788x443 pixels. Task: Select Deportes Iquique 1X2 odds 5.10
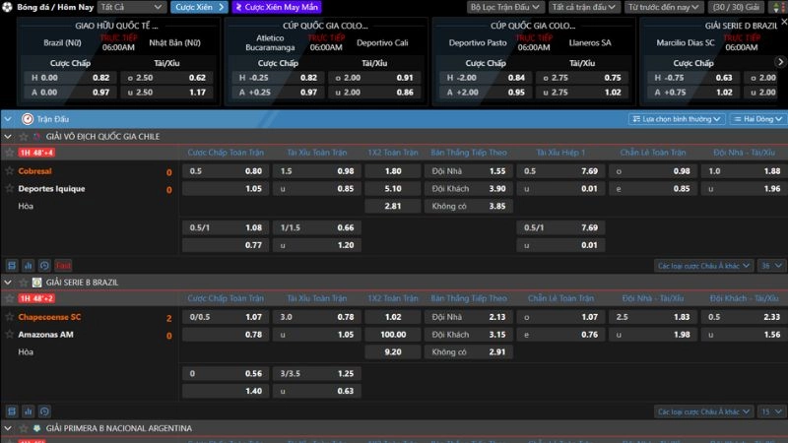pos(392,189)
